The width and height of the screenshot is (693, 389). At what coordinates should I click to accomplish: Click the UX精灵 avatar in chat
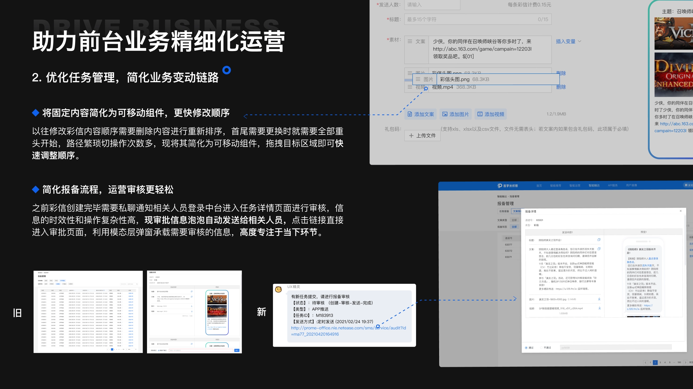tap(278, 289)
